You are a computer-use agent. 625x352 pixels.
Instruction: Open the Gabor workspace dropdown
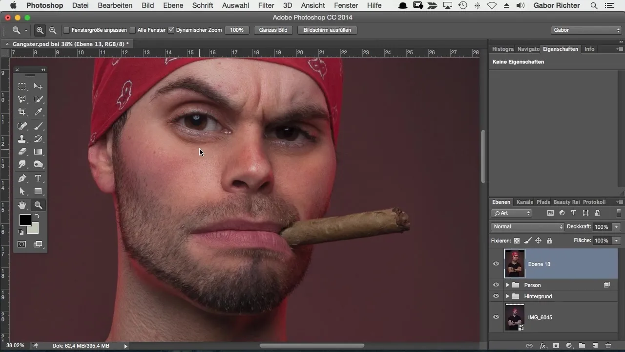point(586,30)
